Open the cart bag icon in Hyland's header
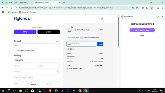This screenshot has width=165, height=93. tap(102, 19)
